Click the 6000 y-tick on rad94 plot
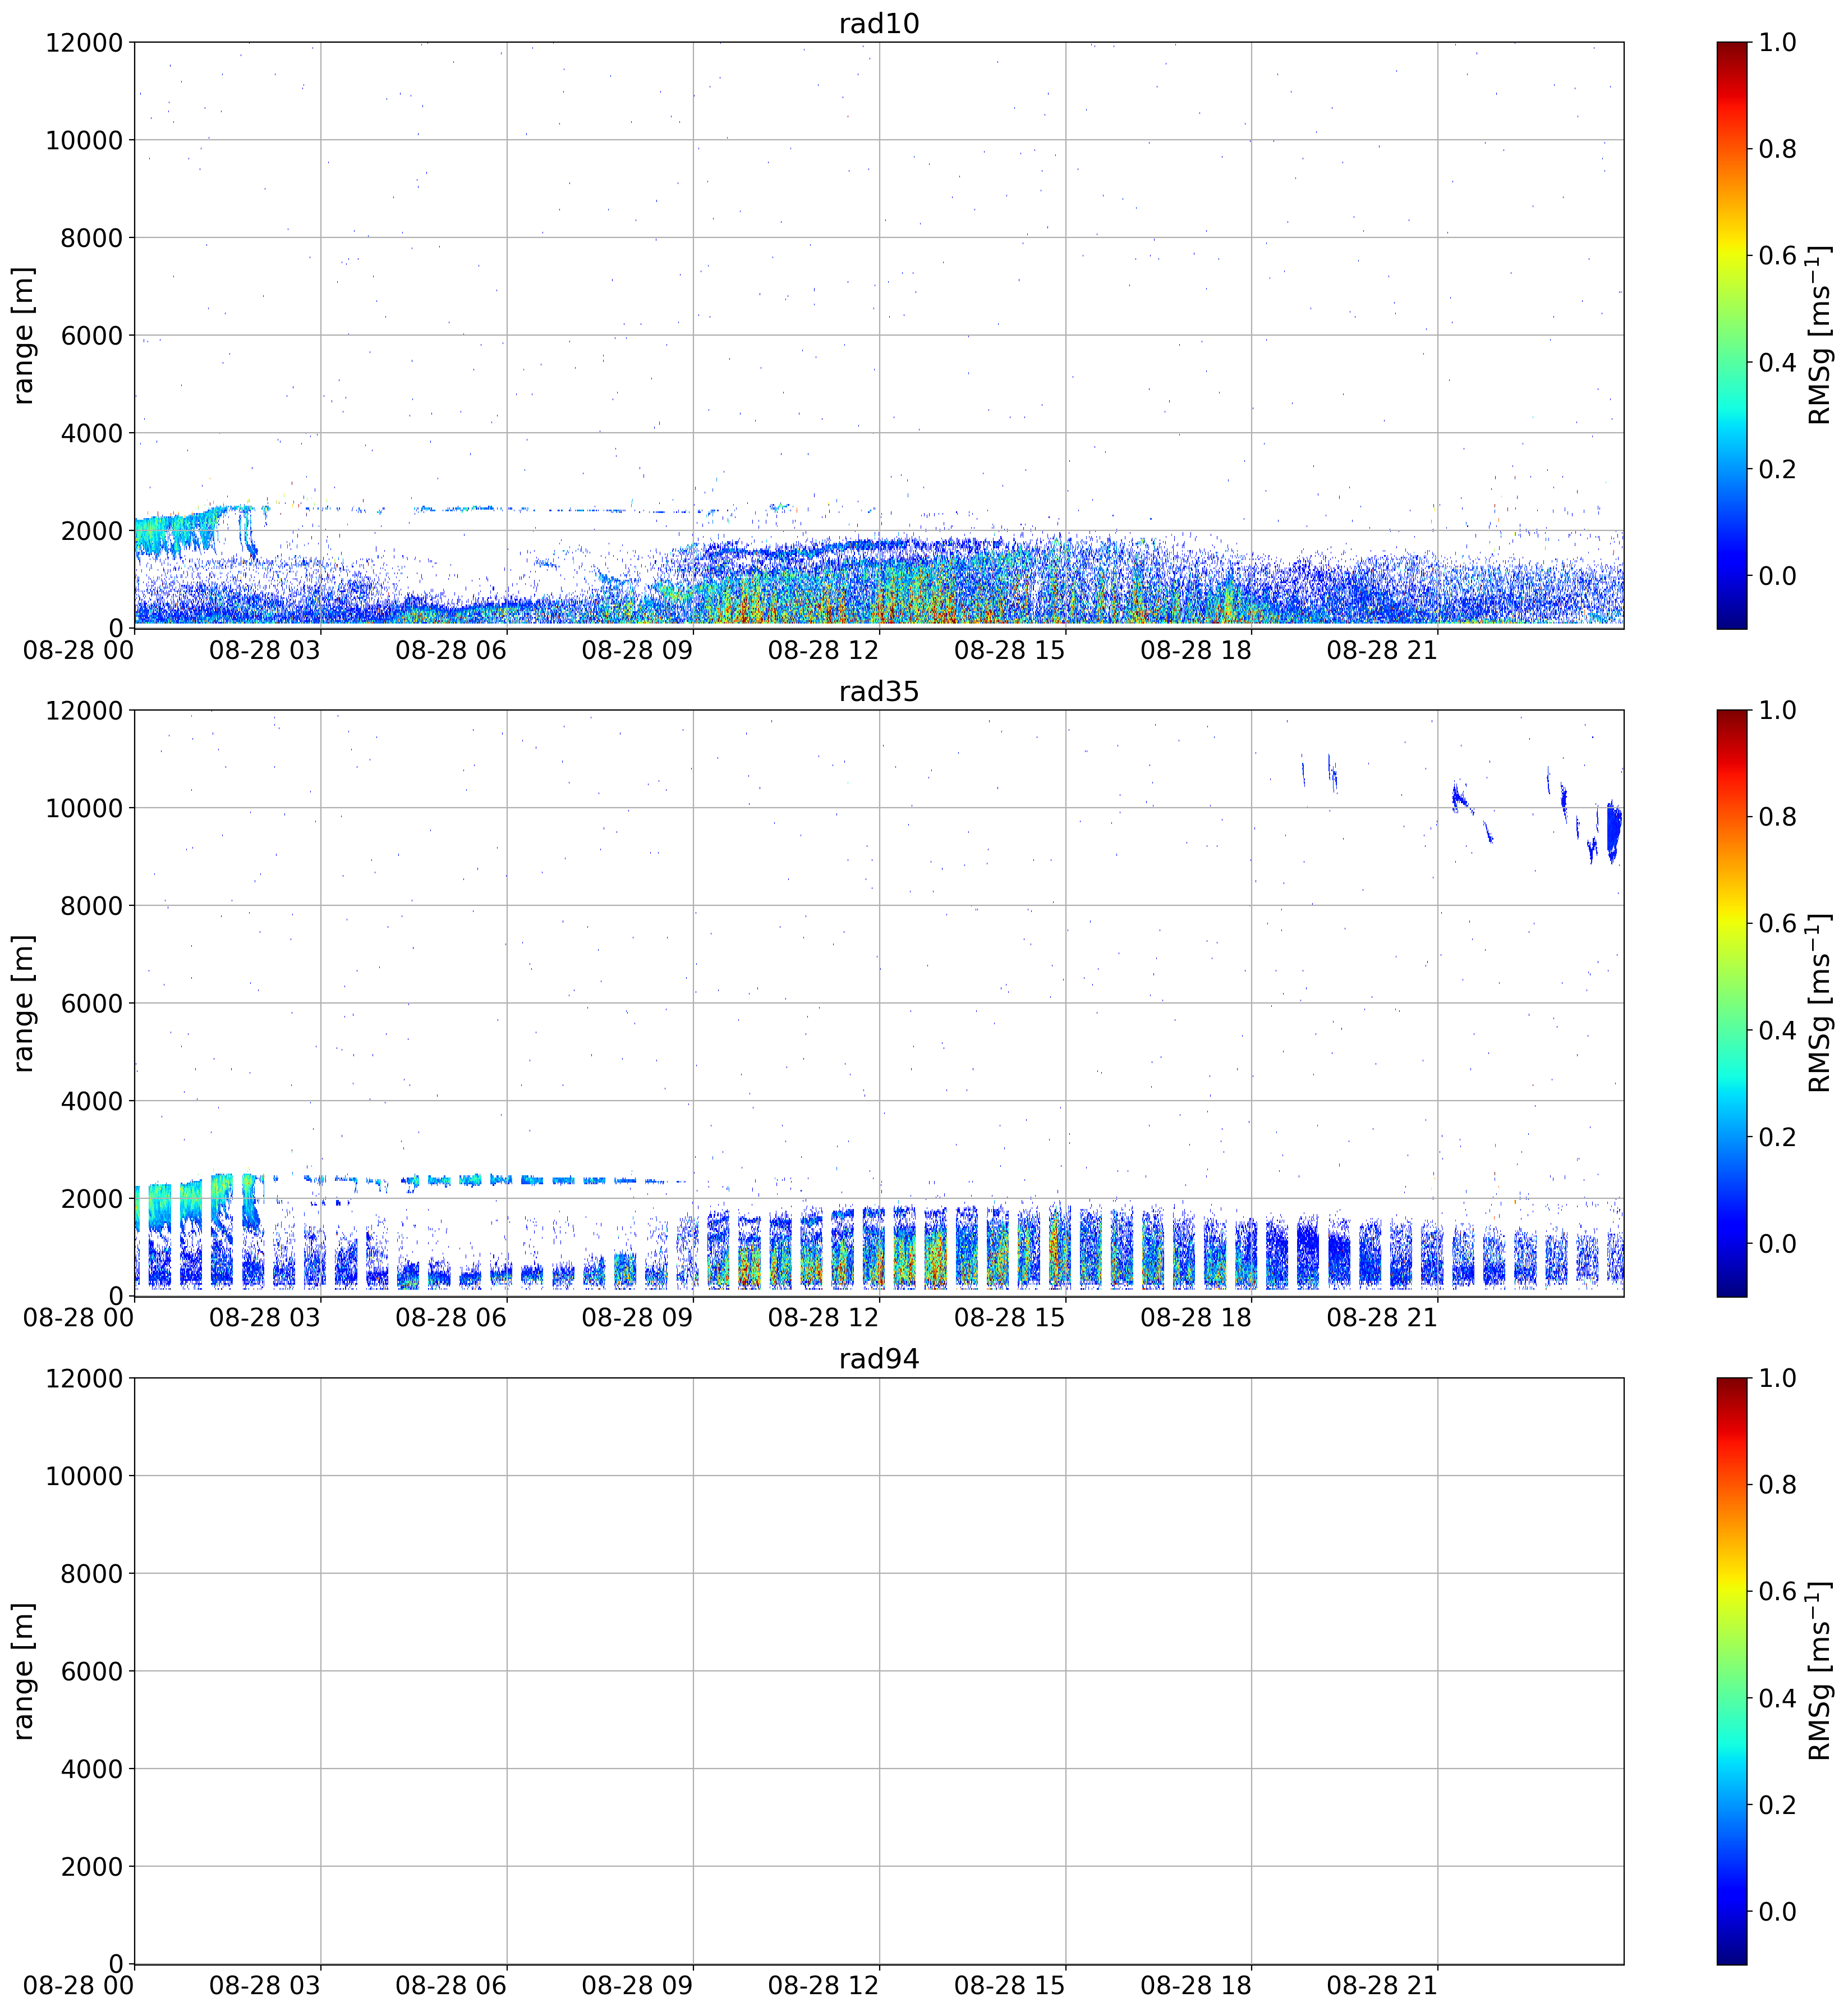This screenshot has height=2011, width=1848. [91, 1671]
